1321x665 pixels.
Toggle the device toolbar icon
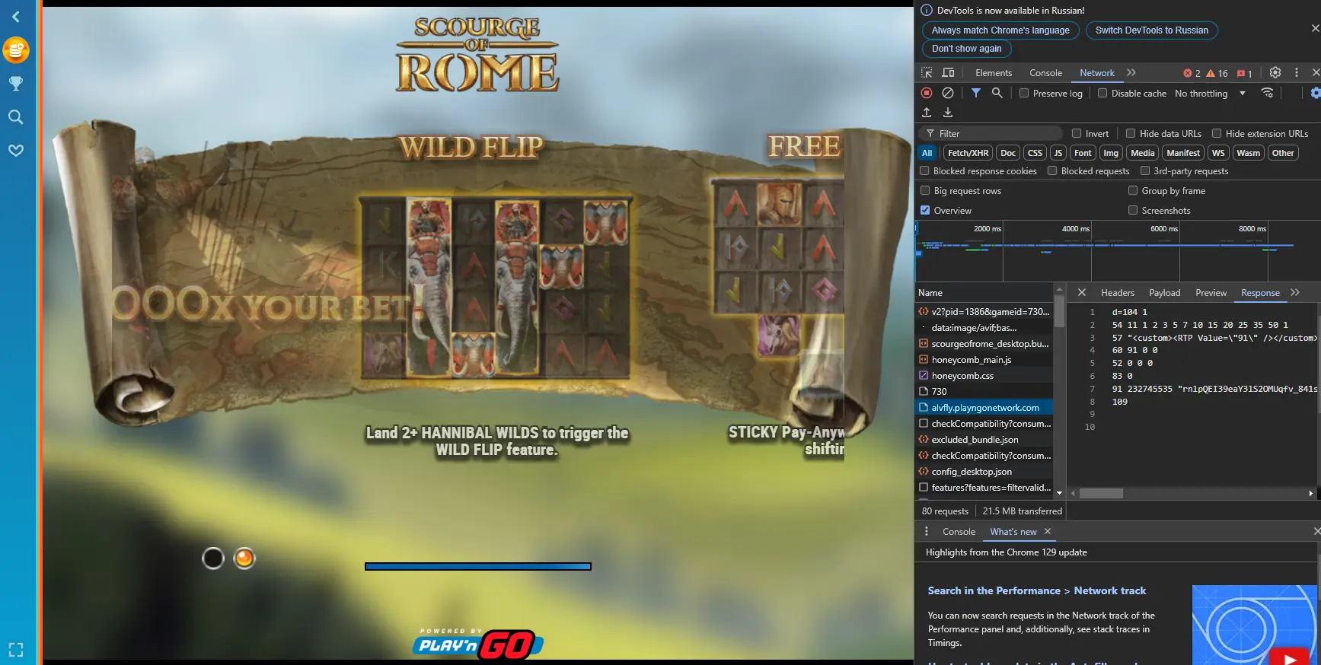pos(948,73)
